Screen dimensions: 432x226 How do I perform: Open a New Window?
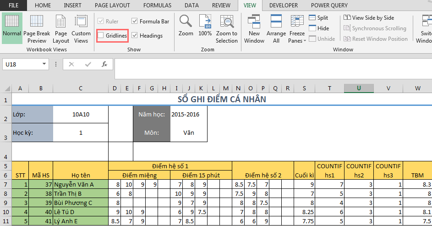coord(254,28)
